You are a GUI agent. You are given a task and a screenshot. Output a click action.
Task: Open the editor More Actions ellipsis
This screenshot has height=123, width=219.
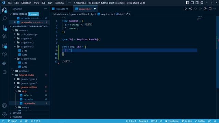pos(215,9)
